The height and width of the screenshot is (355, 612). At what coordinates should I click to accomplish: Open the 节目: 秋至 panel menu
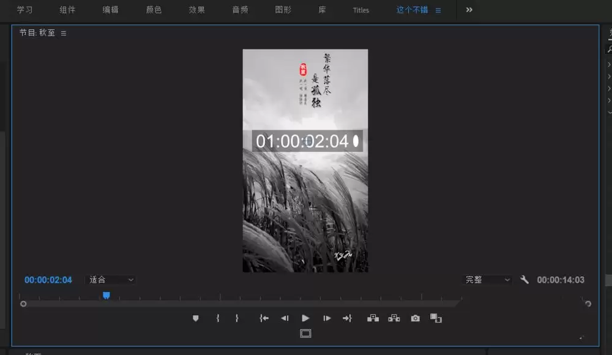pos(64,34)
